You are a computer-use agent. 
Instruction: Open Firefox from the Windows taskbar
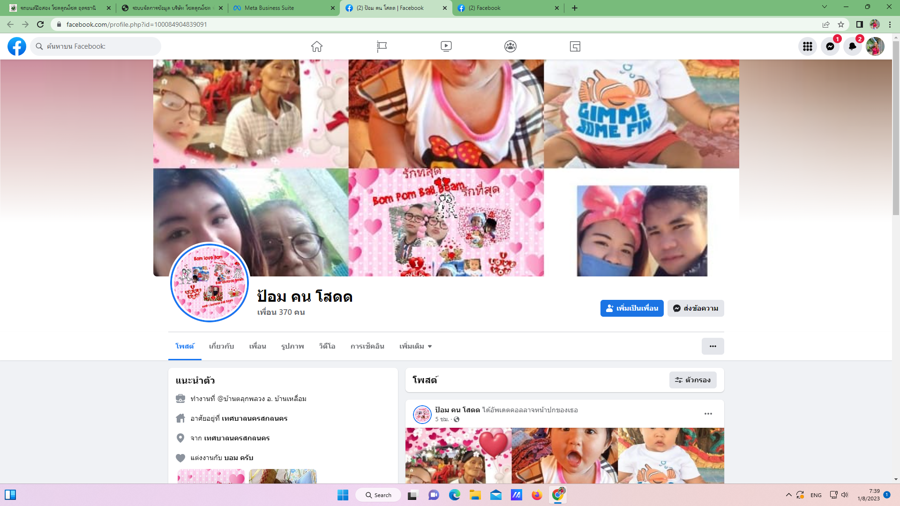point(537,495)
